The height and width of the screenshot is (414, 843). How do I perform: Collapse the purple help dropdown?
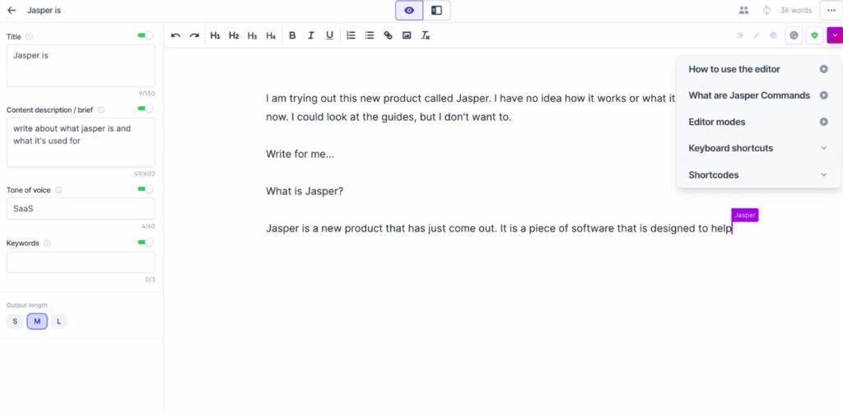click(835, 35)
